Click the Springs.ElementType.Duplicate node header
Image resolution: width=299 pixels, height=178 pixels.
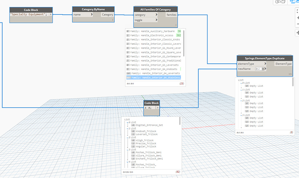(x=265, y=58)
